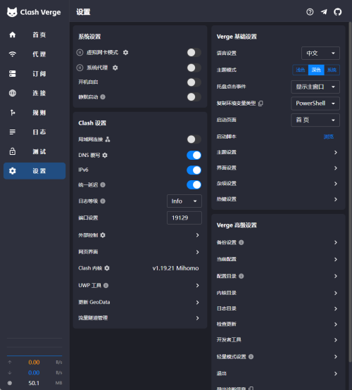Screen dimensions: 352x390
Task: Click the pause status icon beside 虚拟网卡模式
Action: (x=80, y=53)
